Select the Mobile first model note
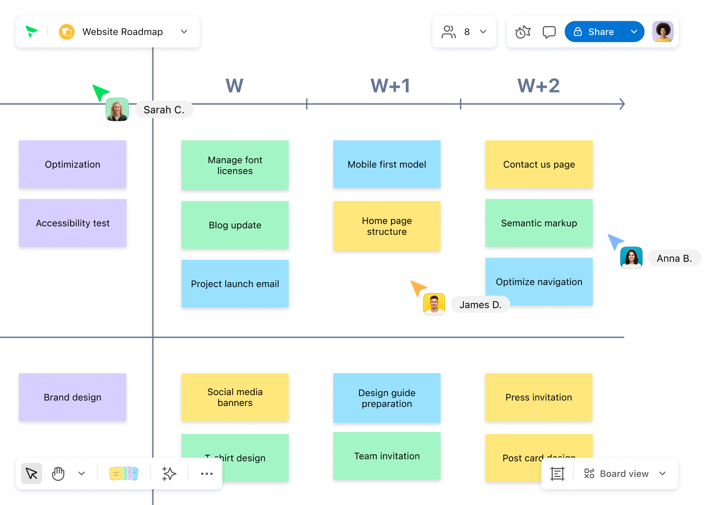The width and height of the screenshot is (708, 505). pyautogui.click(x=387, y=164)
